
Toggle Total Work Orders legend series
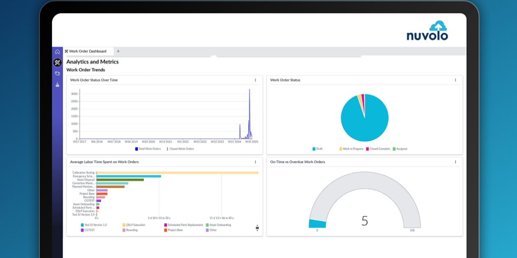[x=148, y=149]
